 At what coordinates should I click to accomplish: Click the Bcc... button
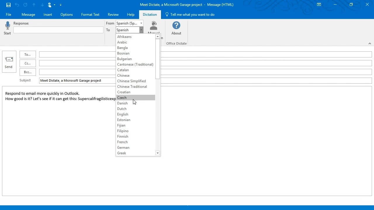(x=28, y=72)
